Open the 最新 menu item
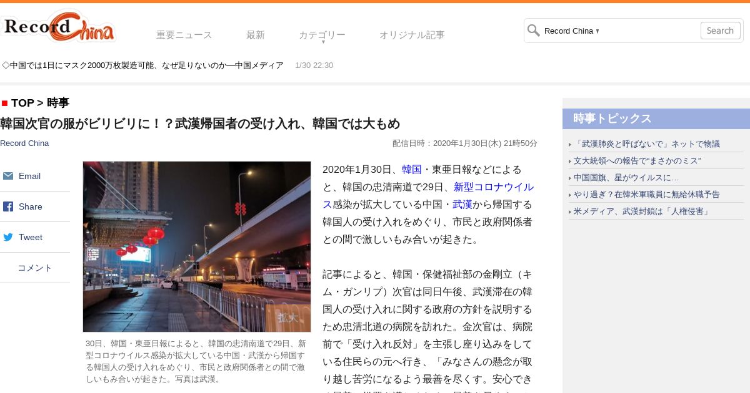 tap(256, 35)
